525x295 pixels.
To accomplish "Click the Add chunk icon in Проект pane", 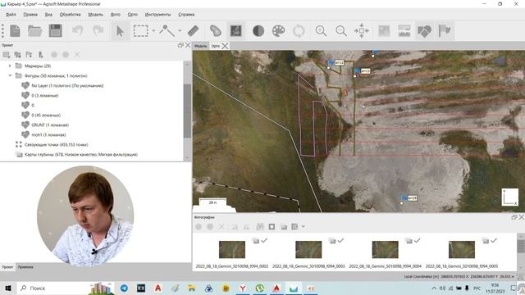I will pyautogui.click(x=7, y=55).
